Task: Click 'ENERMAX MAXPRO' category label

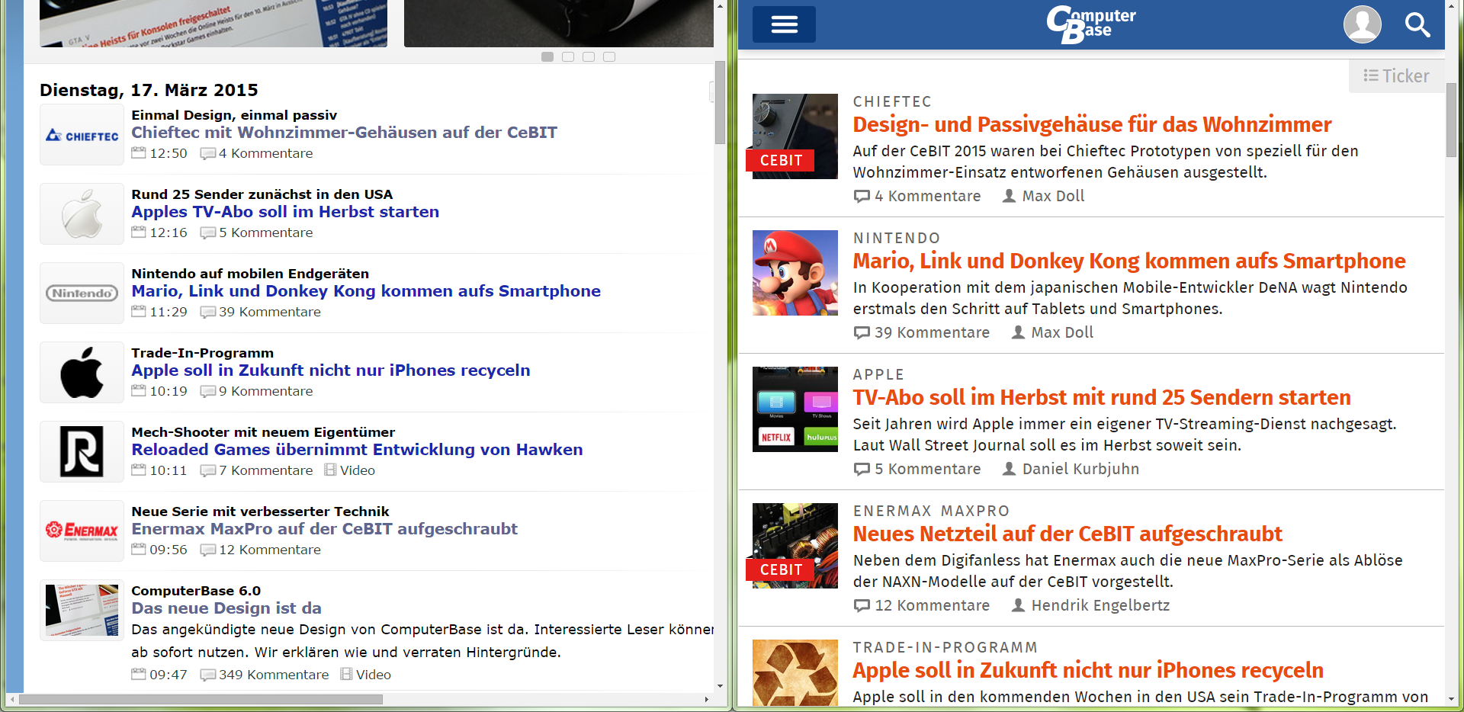Action: point(931,511)
